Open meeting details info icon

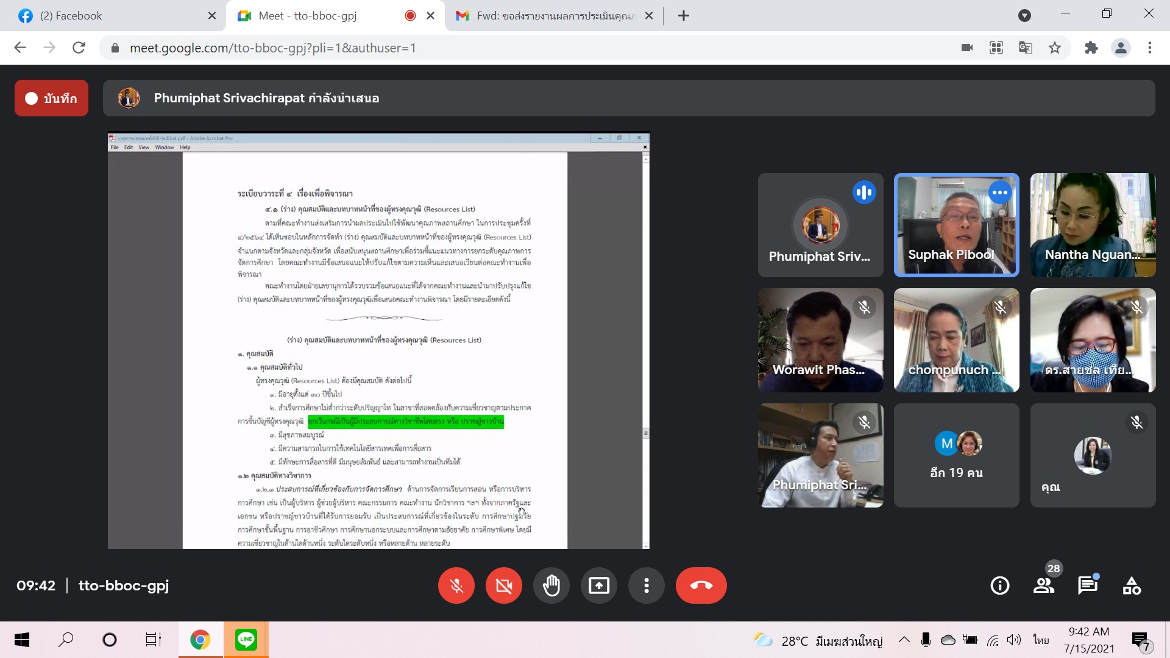coord(999,585)
